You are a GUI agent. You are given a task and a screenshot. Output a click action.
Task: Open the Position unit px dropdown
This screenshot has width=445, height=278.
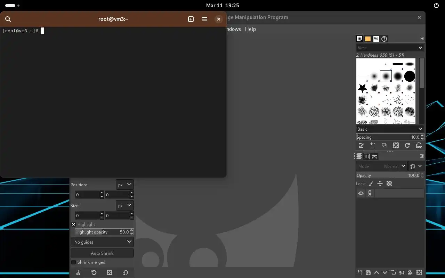125,185
